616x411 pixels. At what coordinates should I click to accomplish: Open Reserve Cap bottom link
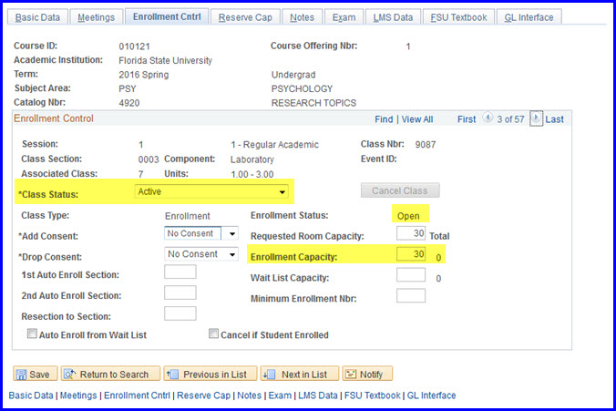pos(203,396)
